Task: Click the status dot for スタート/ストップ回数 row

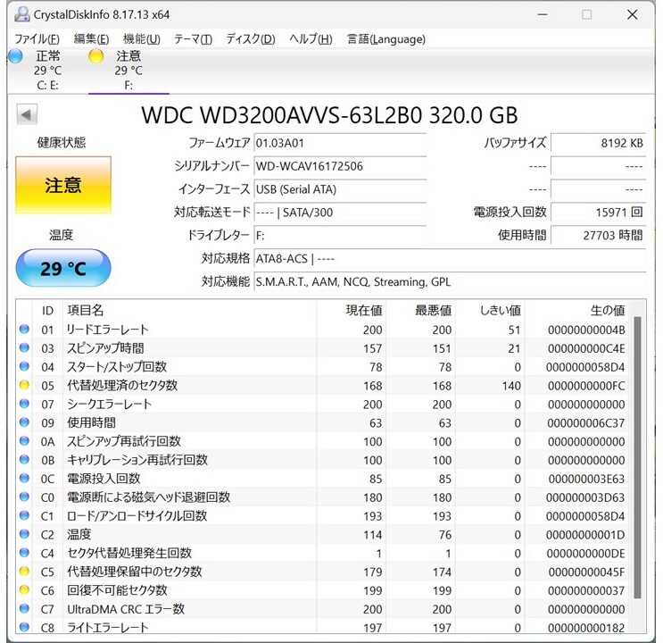Action: pyautogui.click(x=24, y=366)
